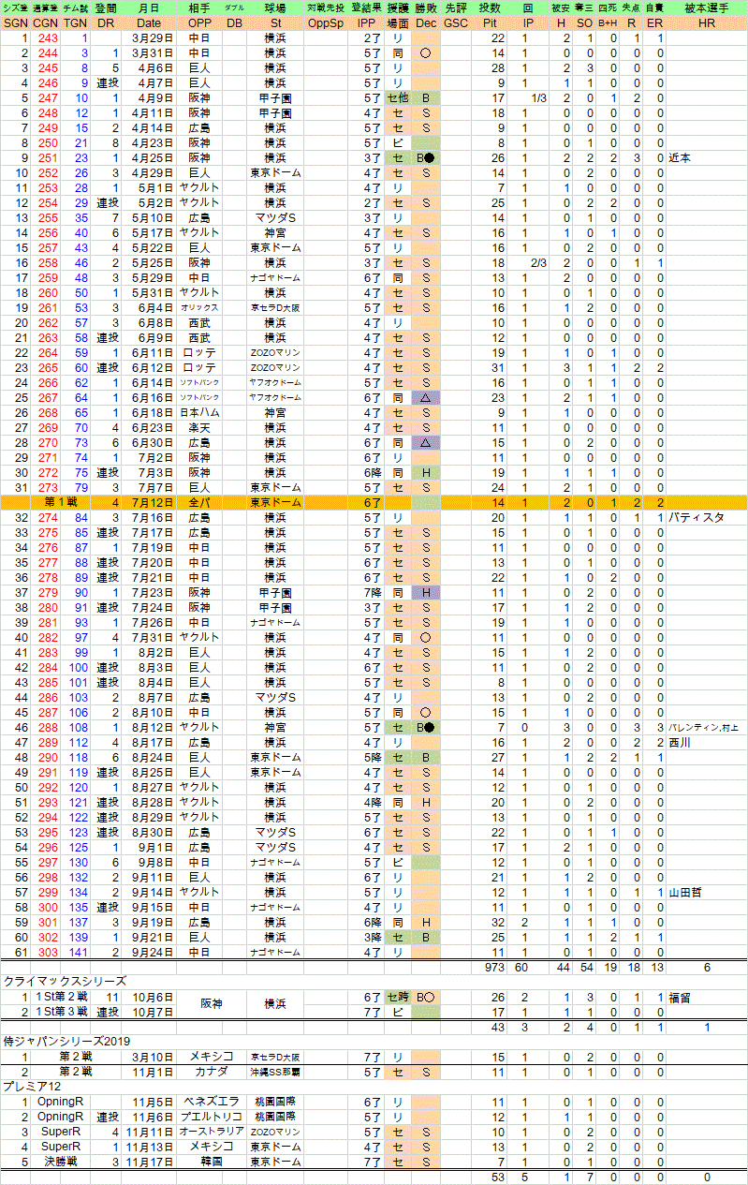
Task: Click the B+H column header
Action: pyautogui.click(x=606, y=22)
